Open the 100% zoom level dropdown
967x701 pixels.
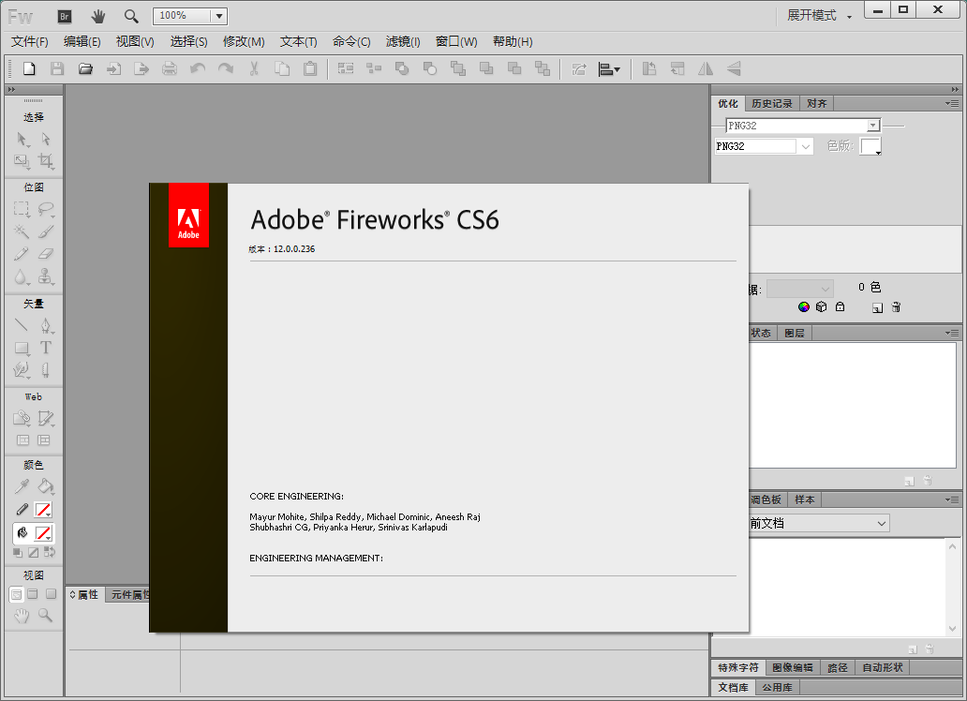tap(217, 16)
